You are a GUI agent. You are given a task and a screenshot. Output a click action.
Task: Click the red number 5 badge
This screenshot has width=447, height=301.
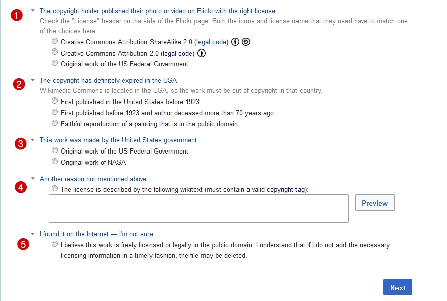[23, 244]
